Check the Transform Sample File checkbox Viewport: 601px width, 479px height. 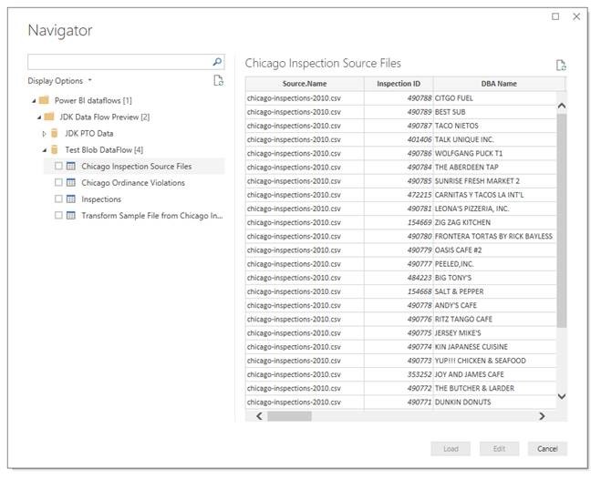point(58,216)
